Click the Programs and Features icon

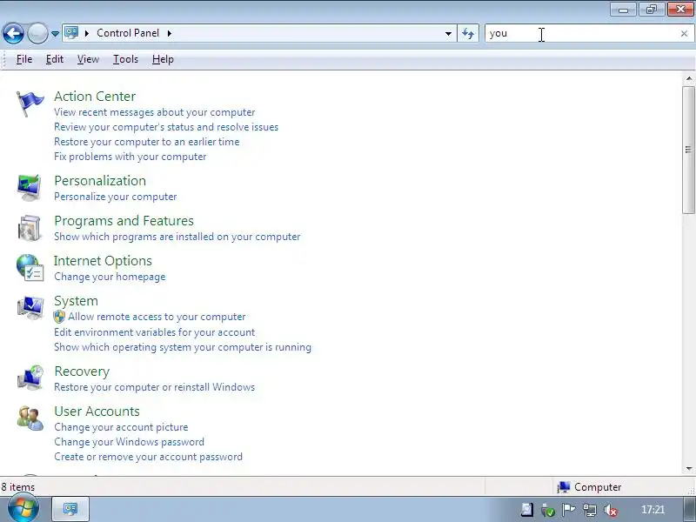(30, 228)
